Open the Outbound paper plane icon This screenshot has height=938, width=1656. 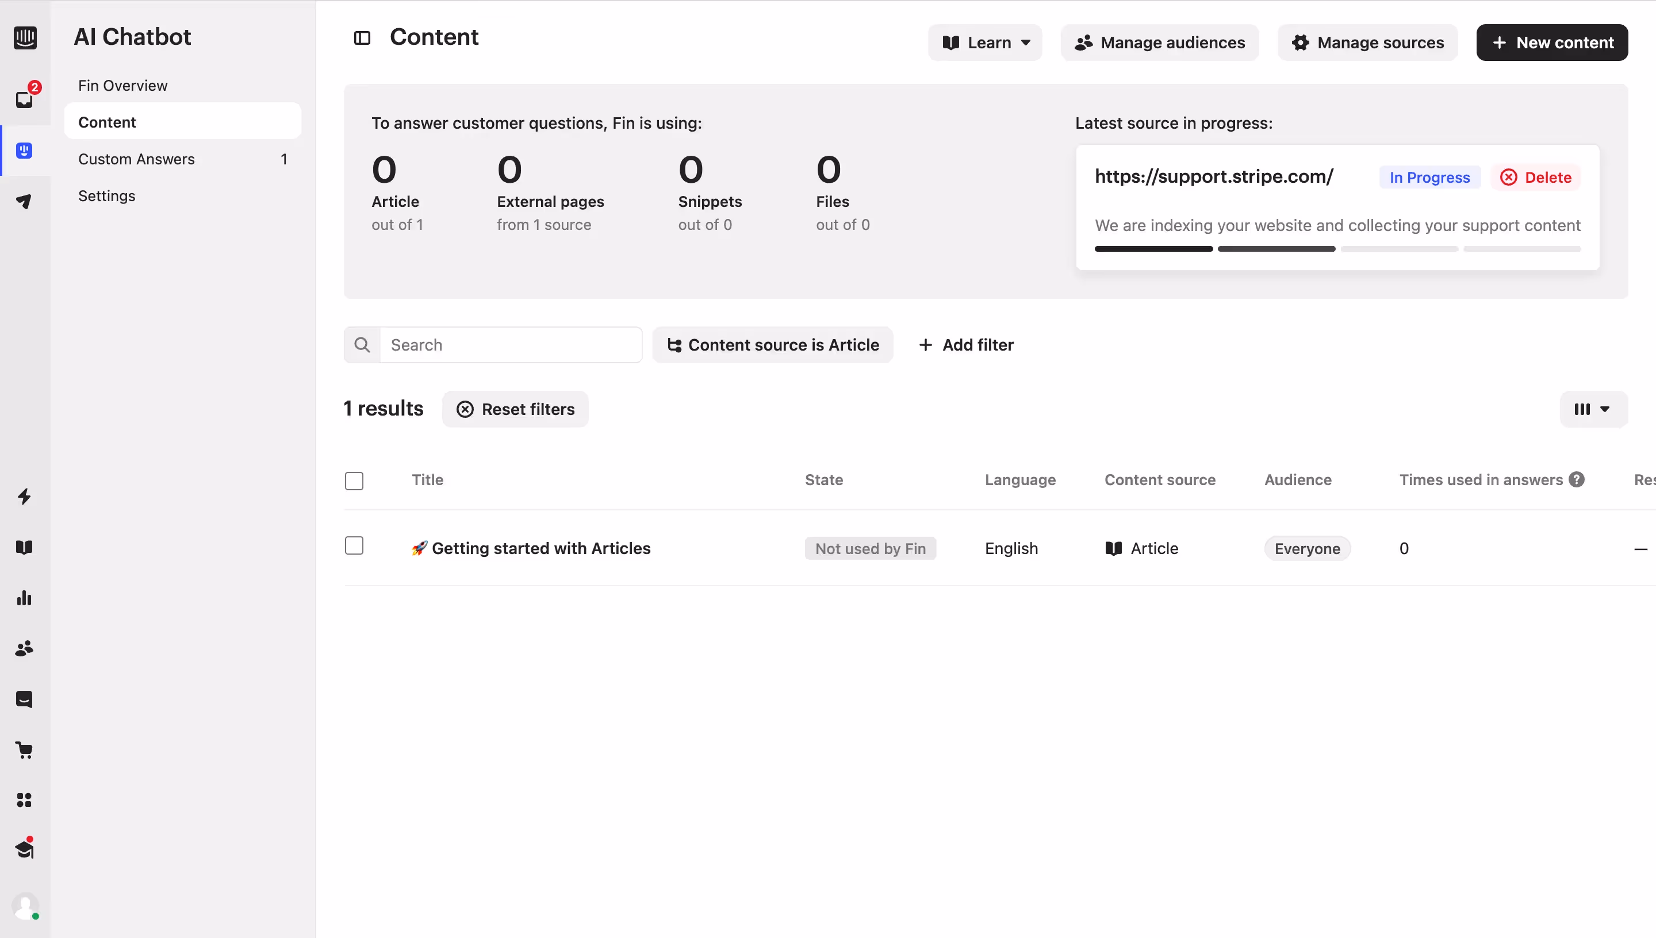[x=25, y=201]
